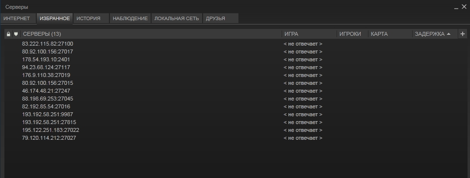Select the ИЗБРАННОЕ tab
470x178 pixels.
click(54, 18)
